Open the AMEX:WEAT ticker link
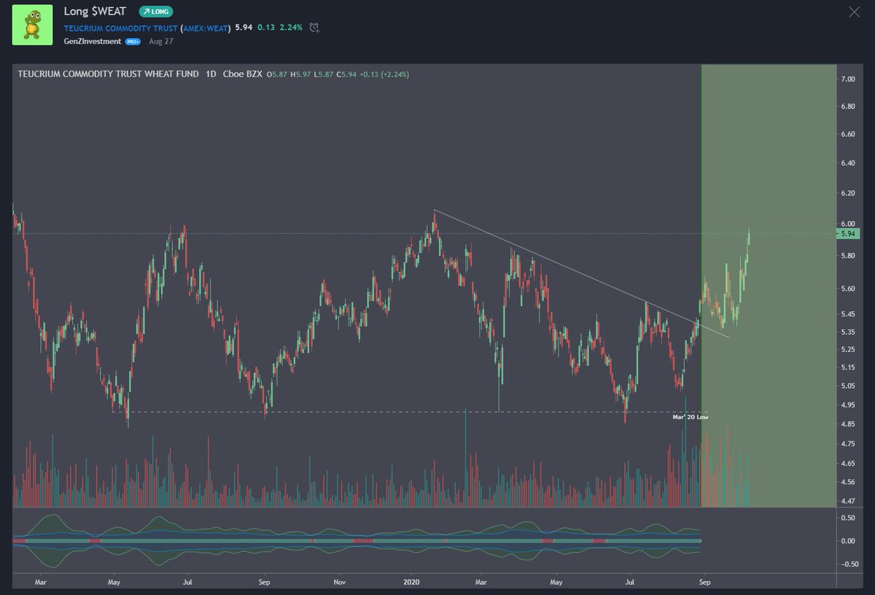This screenshot has height=595, width=875. click(206, 28)
